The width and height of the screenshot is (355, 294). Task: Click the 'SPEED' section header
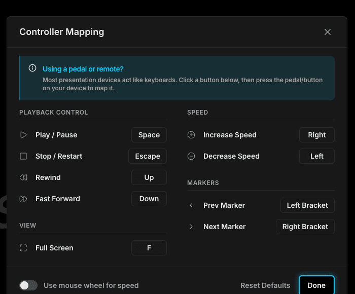point(197,113)
